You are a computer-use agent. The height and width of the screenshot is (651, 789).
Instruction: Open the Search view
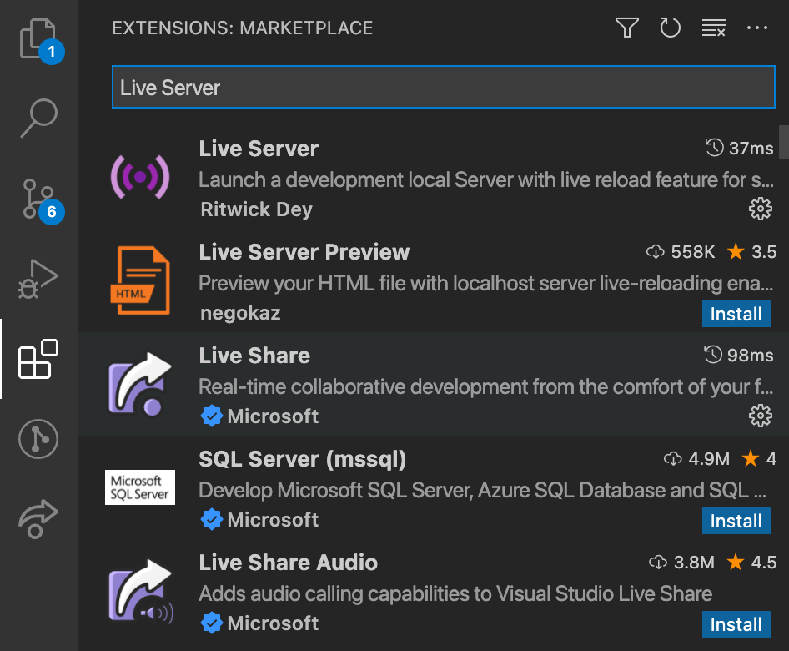click(x=38, y=119)
